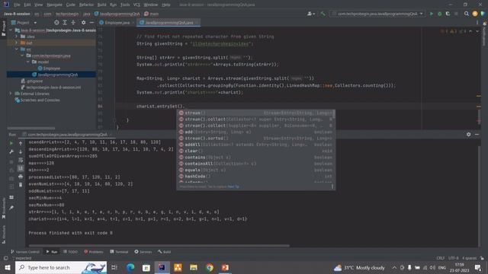488x274 pixels.
Task: Open the Version Control tool window
Action: point(25,252)
